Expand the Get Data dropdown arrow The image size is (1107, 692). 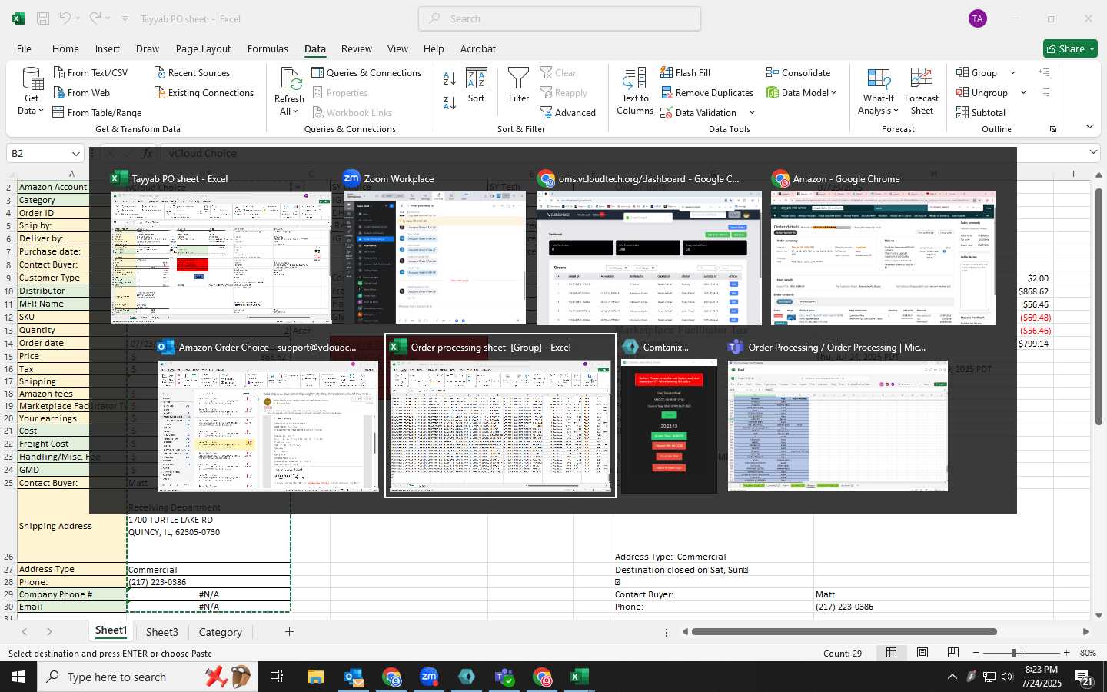click(x=42, y=111)
